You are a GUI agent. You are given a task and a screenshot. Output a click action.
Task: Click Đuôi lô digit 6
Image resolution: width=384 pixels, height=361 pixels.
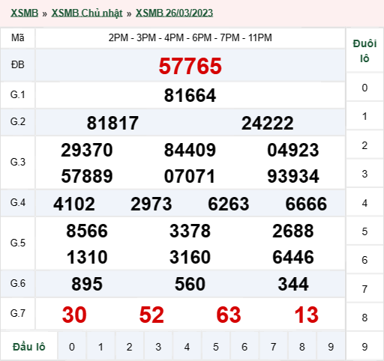coord(364,260)
